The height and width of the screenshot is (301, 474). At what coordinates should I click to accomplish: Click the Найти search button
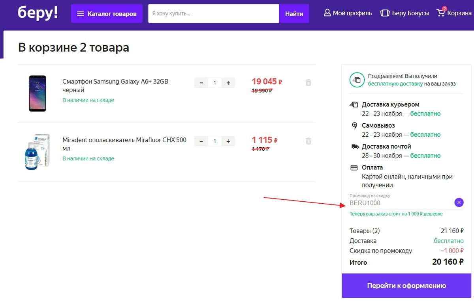(294, 14)
